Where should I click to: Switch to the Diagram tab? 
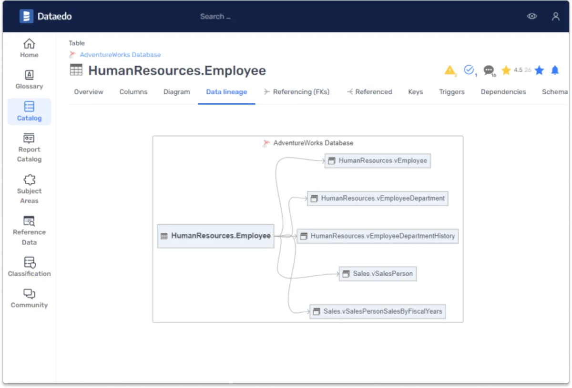(x=177, y=92)
